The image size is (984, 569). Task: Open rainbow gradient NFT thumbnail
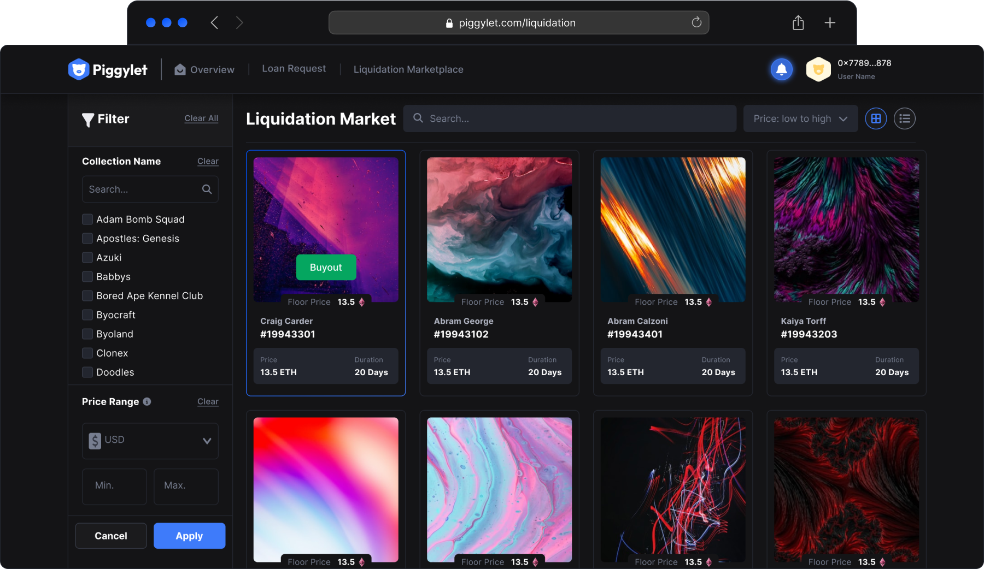pyautogui.click(x=326, y=489)
